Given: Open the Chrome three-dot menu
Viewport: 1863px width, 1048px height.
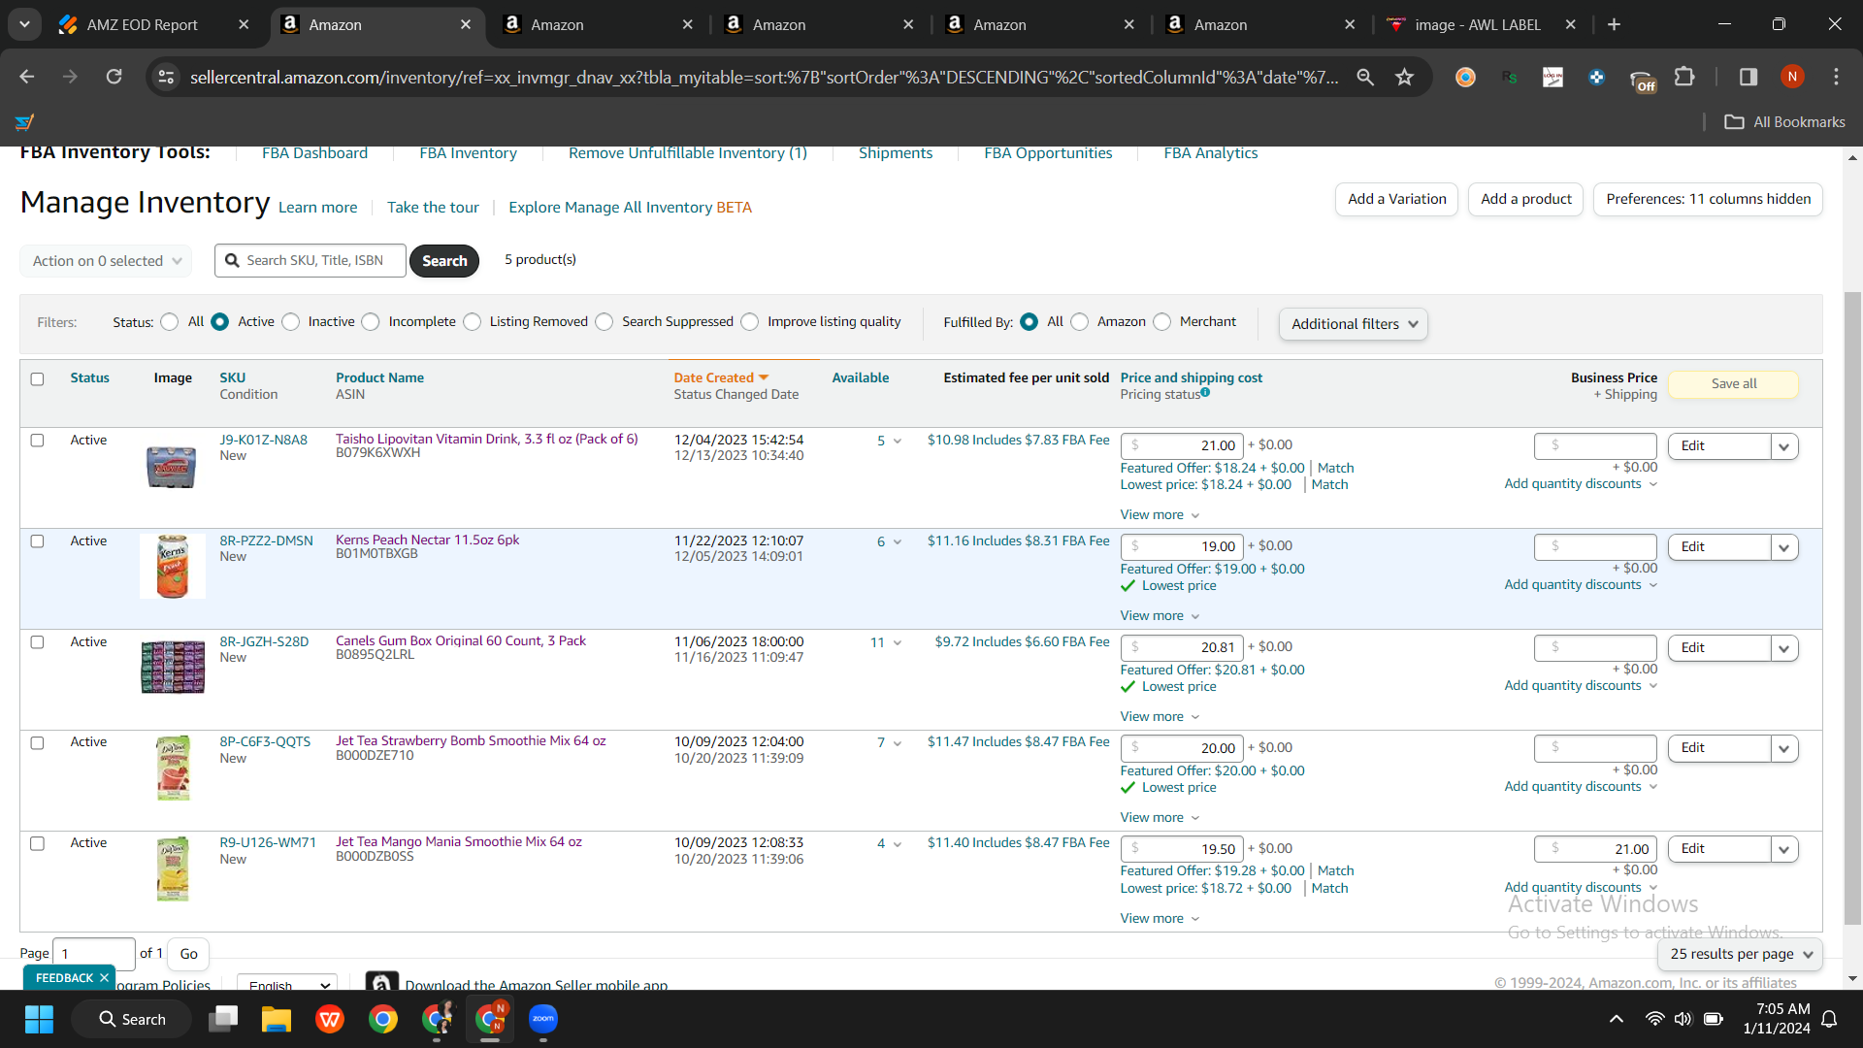Looking at the screenshot, I should click(1836, 77).
